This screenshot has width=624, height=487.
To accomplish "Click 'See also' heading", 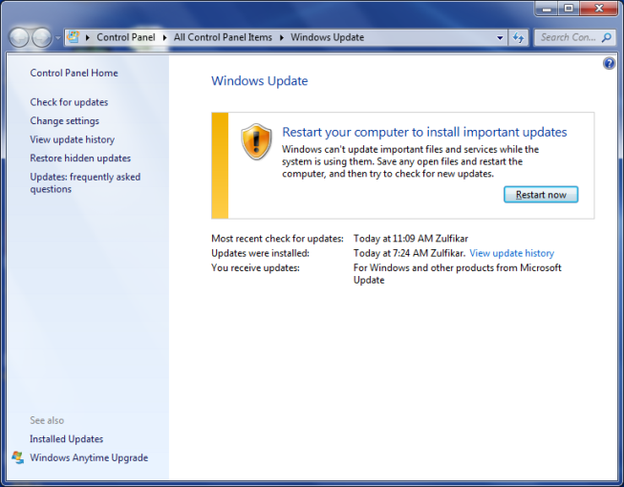I will (x=47, y=420).
